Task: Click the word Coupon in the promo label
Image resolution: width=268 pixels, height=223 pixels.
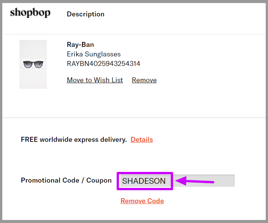Action: click(x=99, y=180)
